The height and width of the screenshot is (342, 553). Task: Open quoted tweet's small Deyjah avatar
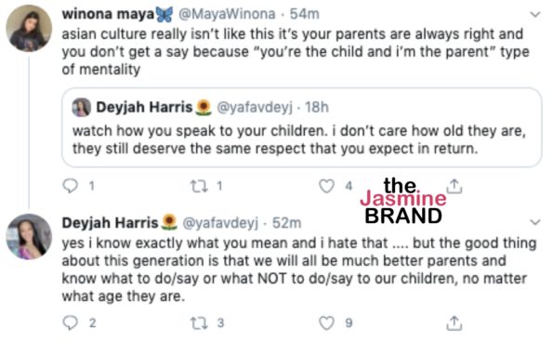[82, 107]
